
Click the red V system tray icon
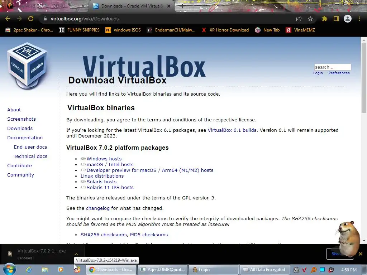point(305,270)
